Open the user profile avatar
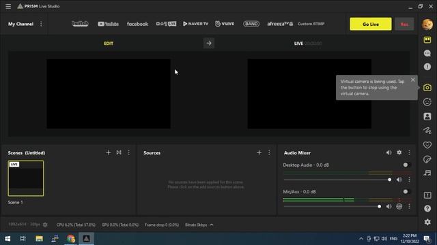Viewport: 437px width, 245px height. pos(427,24)
